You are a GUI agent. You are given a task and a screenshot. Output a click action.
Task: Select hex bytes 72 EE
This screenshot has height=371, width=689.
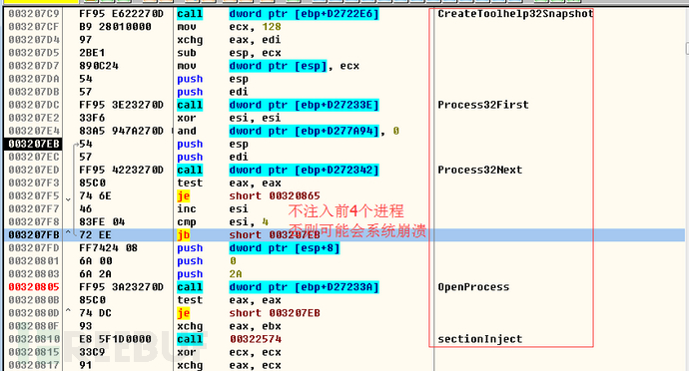coord(95,235)
